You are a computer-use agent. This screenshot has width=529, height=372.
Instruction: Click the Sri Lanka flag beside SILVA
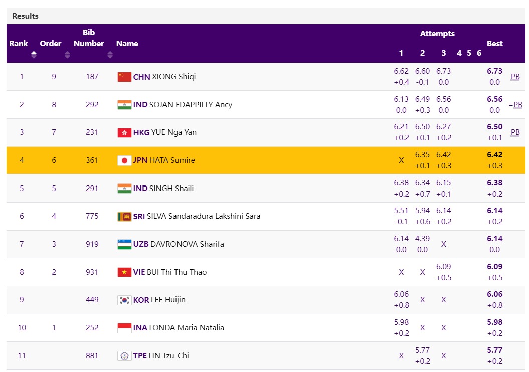124,216
